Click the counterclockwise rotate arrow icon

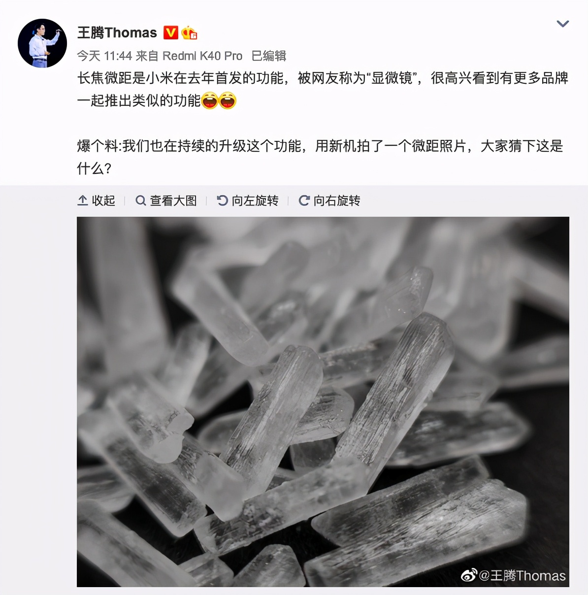[223, 200]
